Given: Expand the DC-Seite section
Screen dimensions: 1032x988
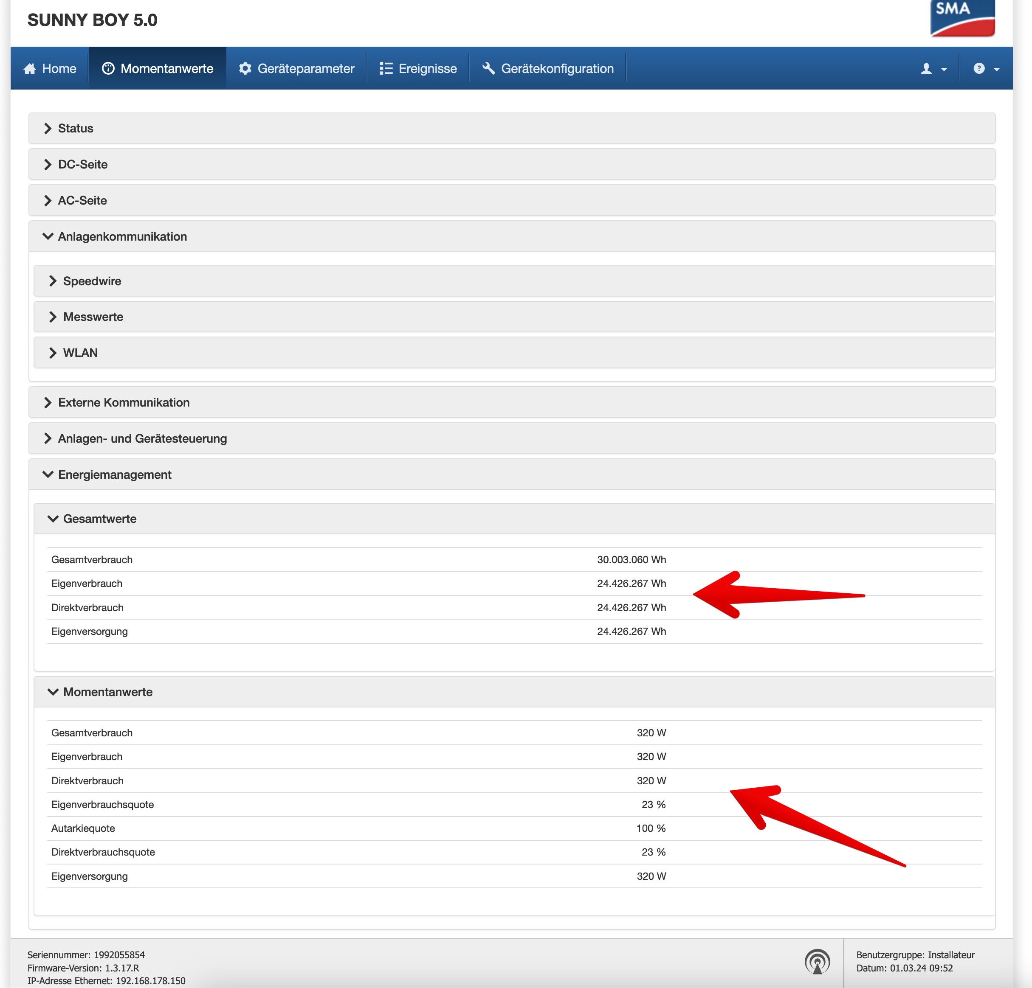Looking at the screenshot, I should click(x=512, y=164).
